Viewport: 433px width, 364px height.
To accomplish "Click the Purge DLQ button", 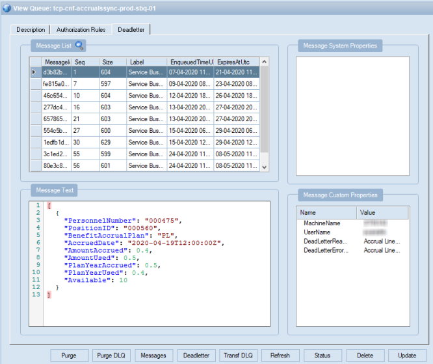I will [x=111, y=356].
